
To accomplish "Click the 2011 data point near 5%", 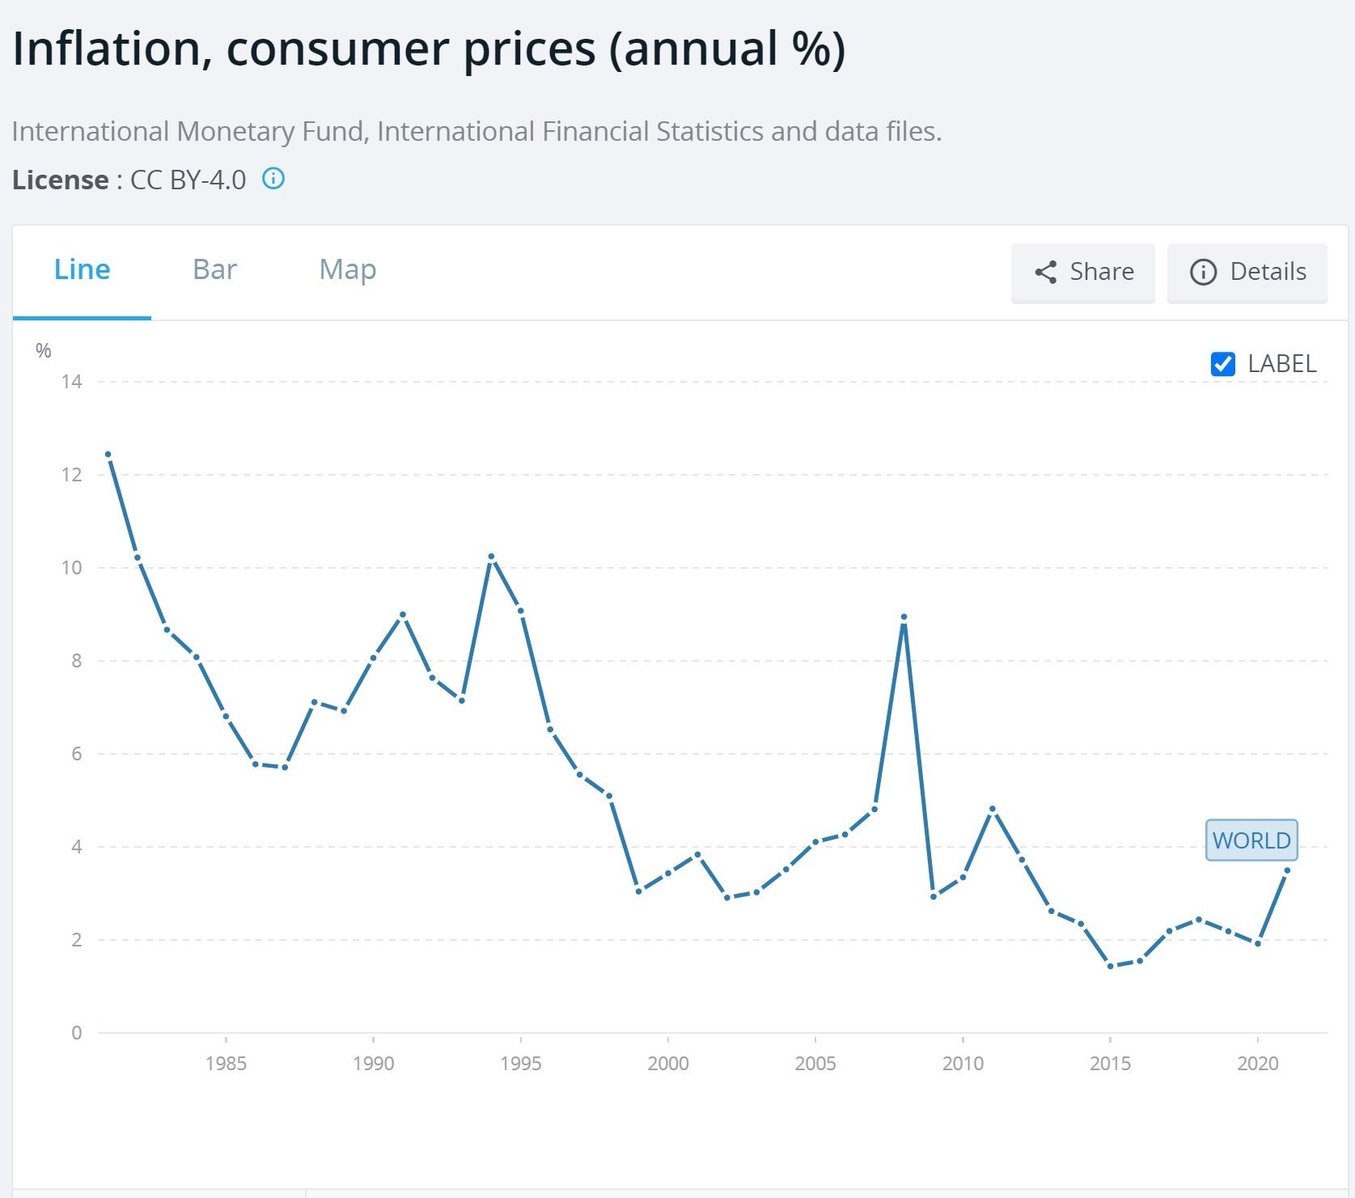I will (x=993, y=809).
